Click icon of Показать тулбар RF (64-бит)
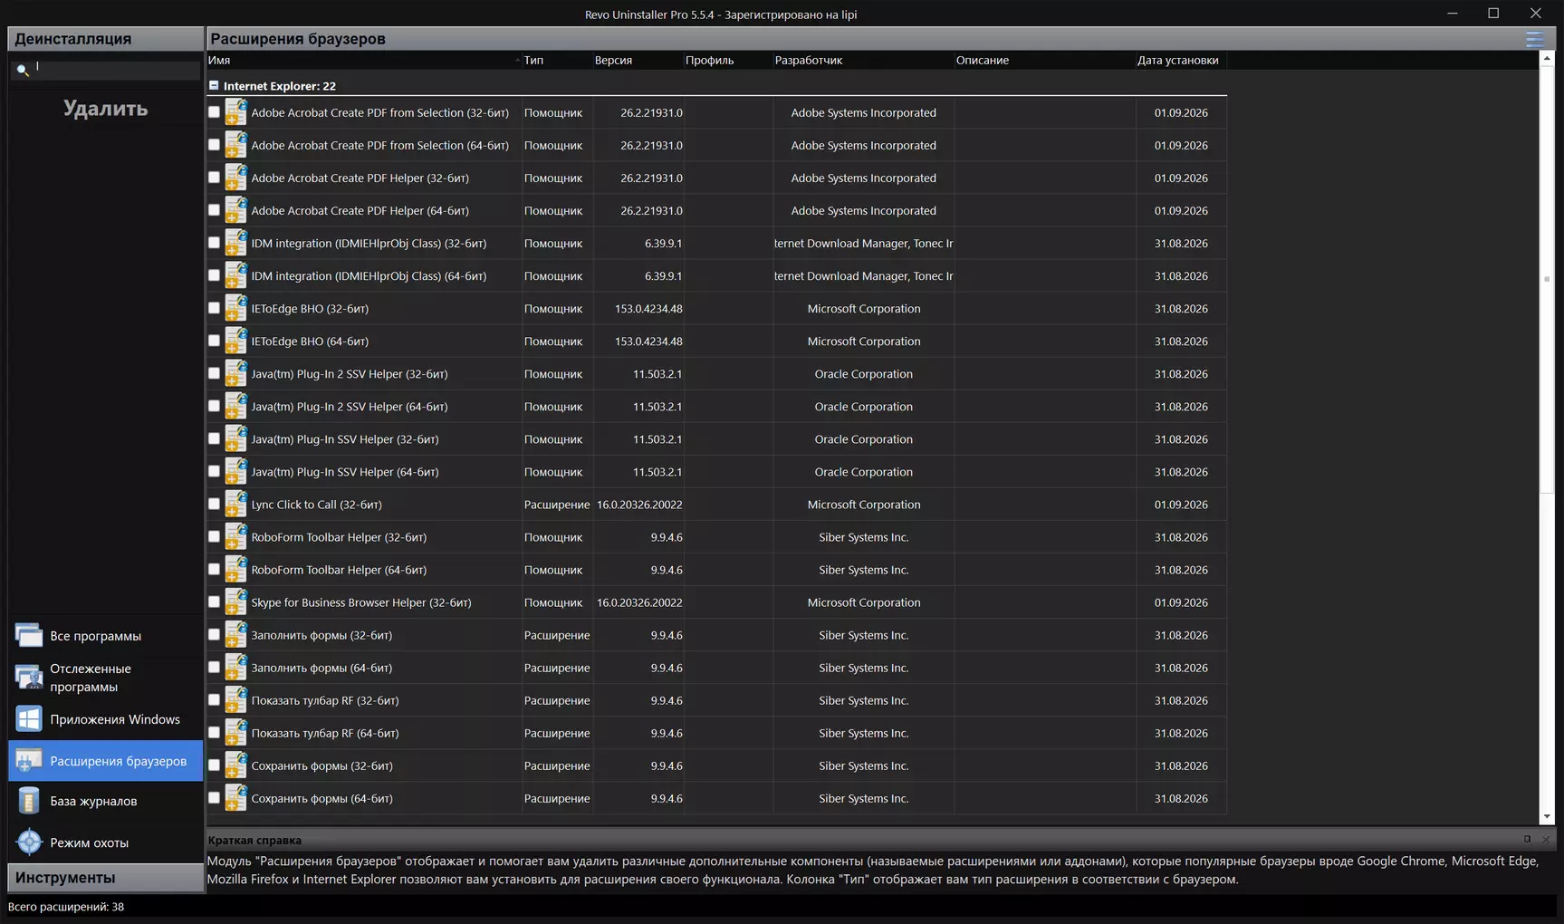This screenshot has width=1564, height=924. coord(235,732)
